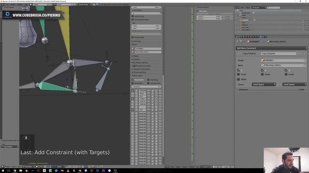Click the Lens value field
The width and height of the screenshot is (309, 173).
tap(146, 7)
